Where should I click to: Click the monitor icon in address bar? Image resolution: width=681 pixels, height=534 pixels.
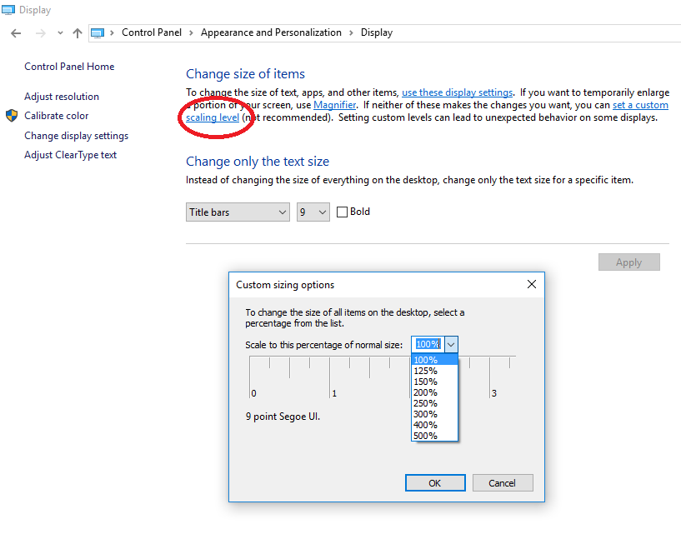coord(98,33)
